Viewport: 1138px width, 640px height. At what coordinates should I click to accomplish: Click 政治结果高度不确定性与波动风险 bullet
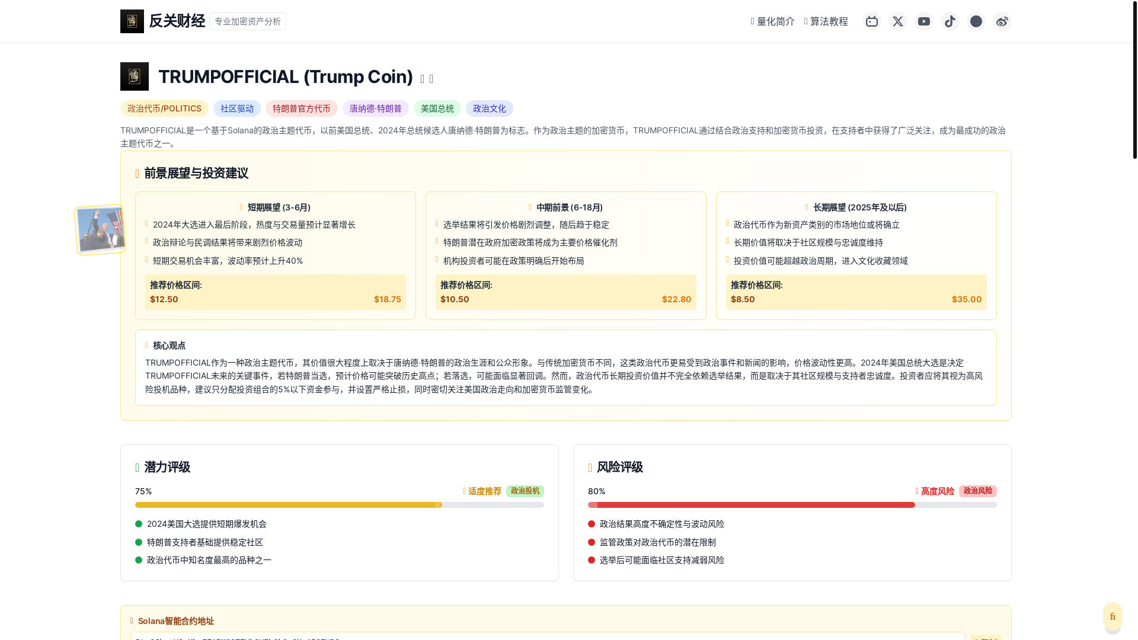pyautogui.click(x=662, y=524)
